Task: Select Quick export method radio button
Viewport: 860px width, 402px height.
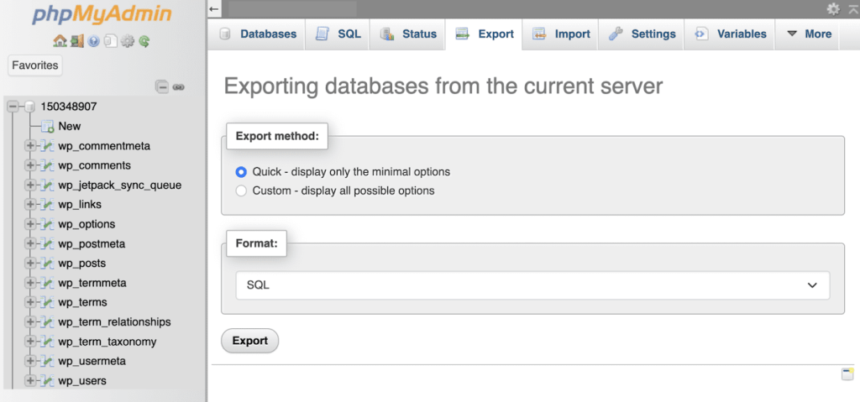Action: (241, 172)
